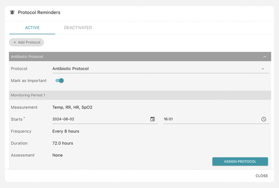Image resolution: width=279 pixels, height=188 pixels.
Task: Switch to the Deactivated tab
Action: tap(78, 28)
